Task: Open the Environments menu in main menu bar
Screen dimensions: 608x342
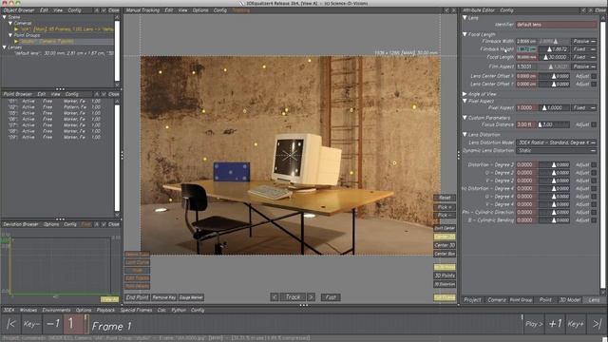Action: (56, 311)
